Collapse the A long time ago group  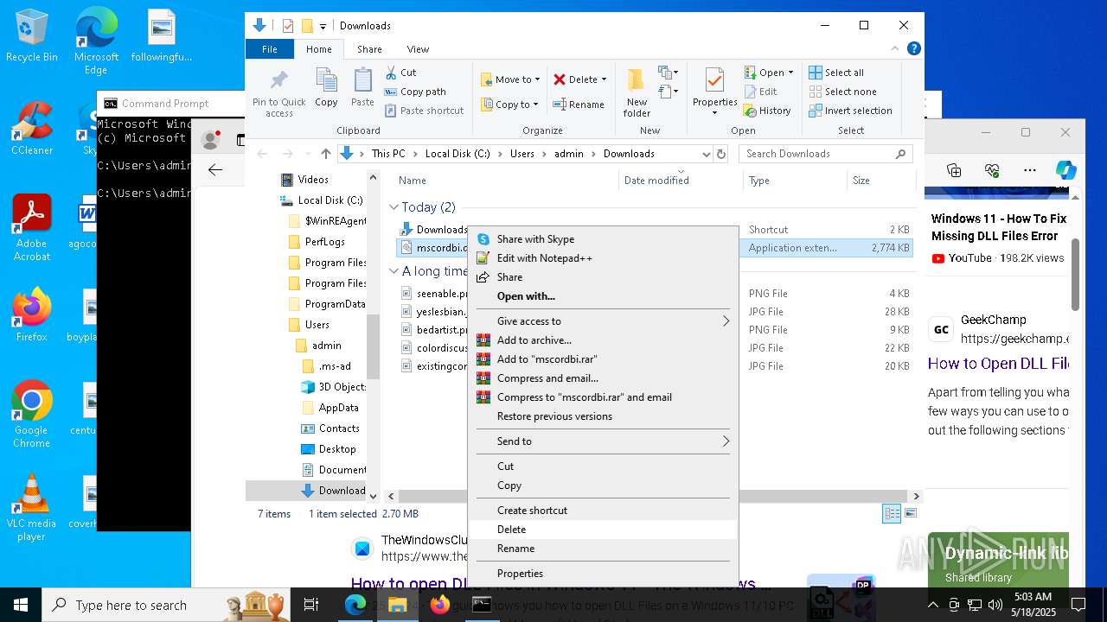tap(394, 271)
